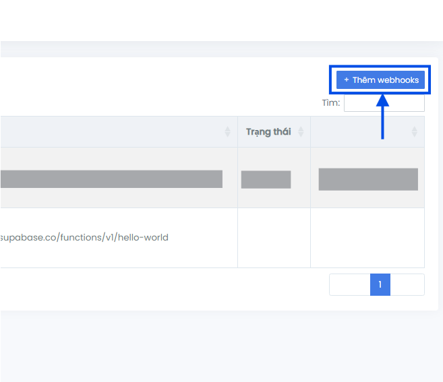
Task: Click the greyed-out status cell in first row
Action: click(266, 179)
